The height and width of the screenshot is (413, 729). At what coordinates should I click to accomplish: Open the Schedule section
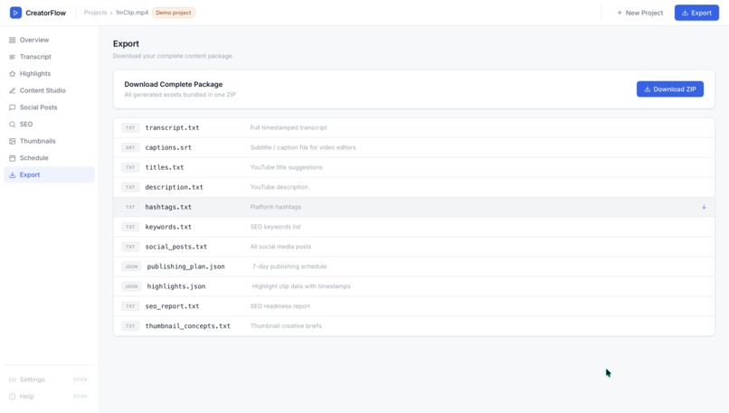click(x=49, y=158)
